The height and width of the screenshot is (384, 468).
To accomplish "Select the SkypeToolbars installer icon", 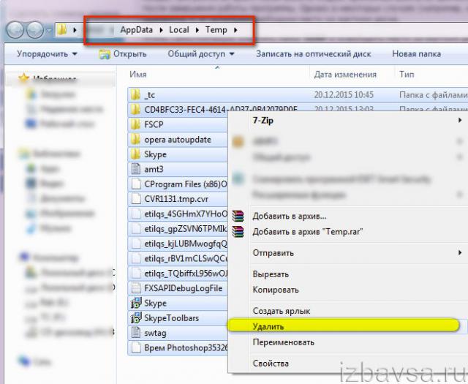I will point(135,317).
